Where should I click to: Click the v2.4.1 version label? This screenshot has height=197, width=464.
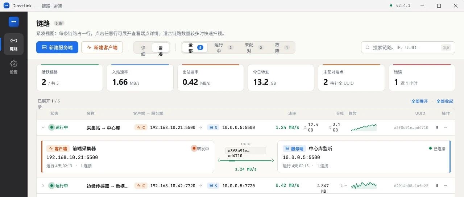pyautogui.click(x=403, y=6)
